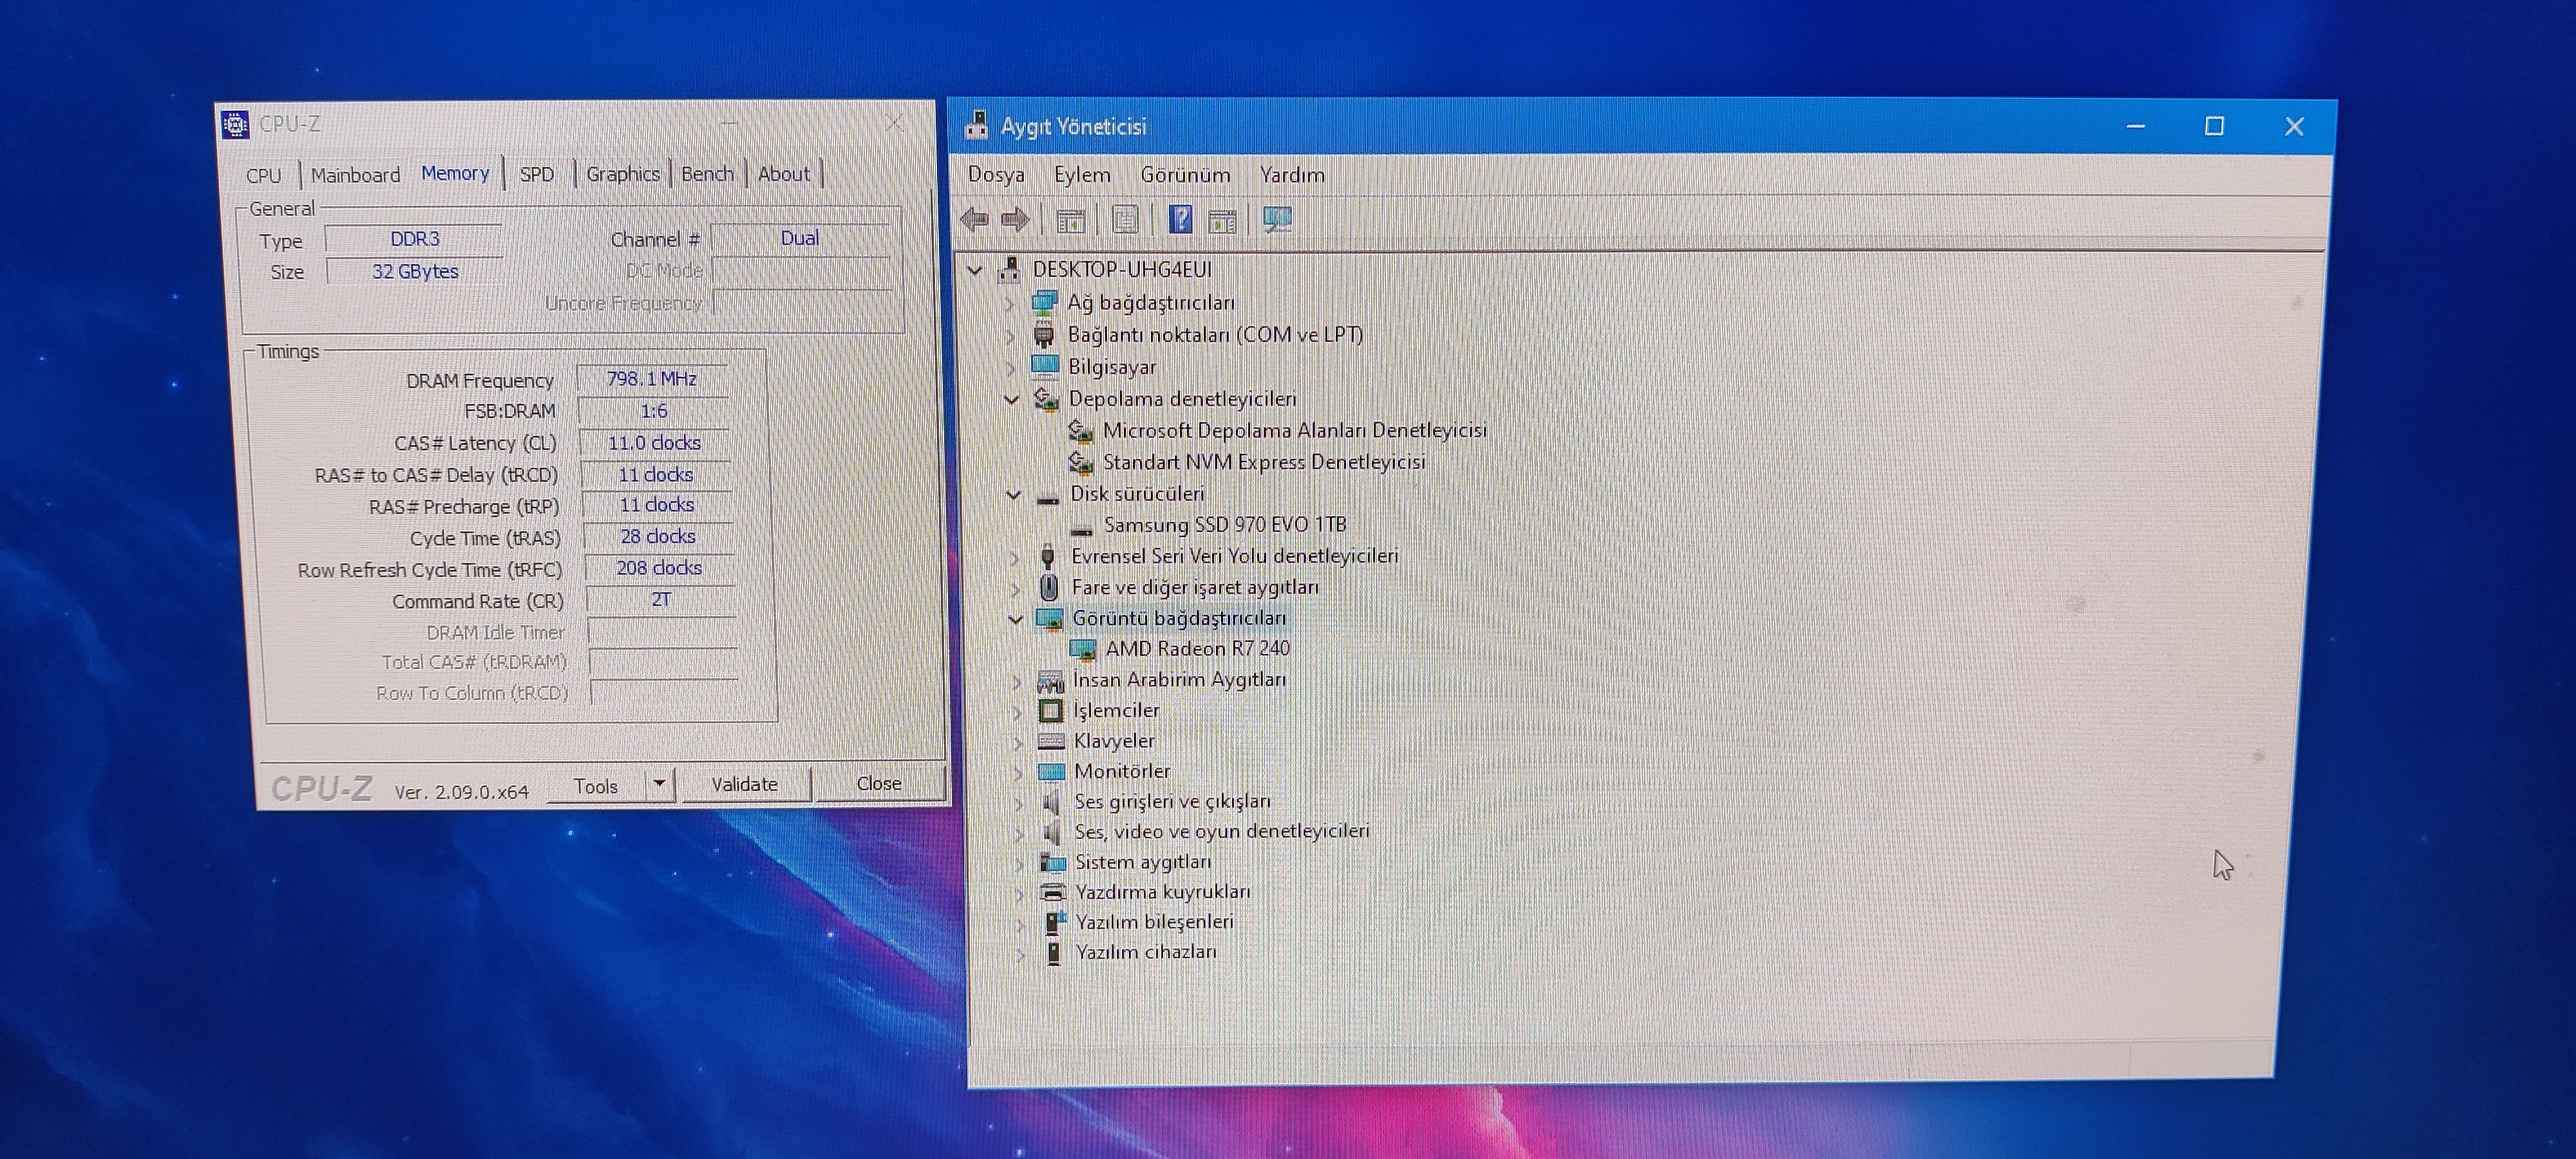Image resolution: width=2576 pixels, height=1159 pixels.
Task: Click the Evrensel Seri Veri Yolu USB icon
Action: pyautogui.click(x=1048, y=556)
